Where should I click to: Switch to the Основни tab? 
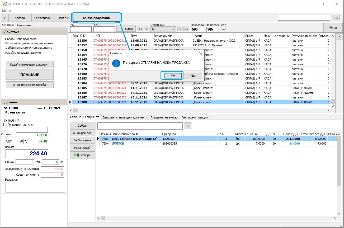pyautogui.click(x=8, y=25)
